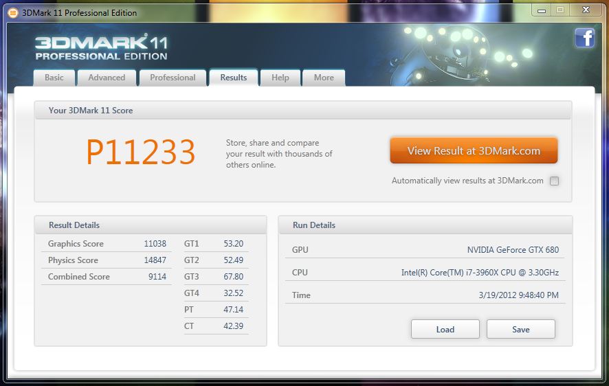Click the 3DMark 11 Professional Edition logo
The image size is (609, 386).
point(101,47)
